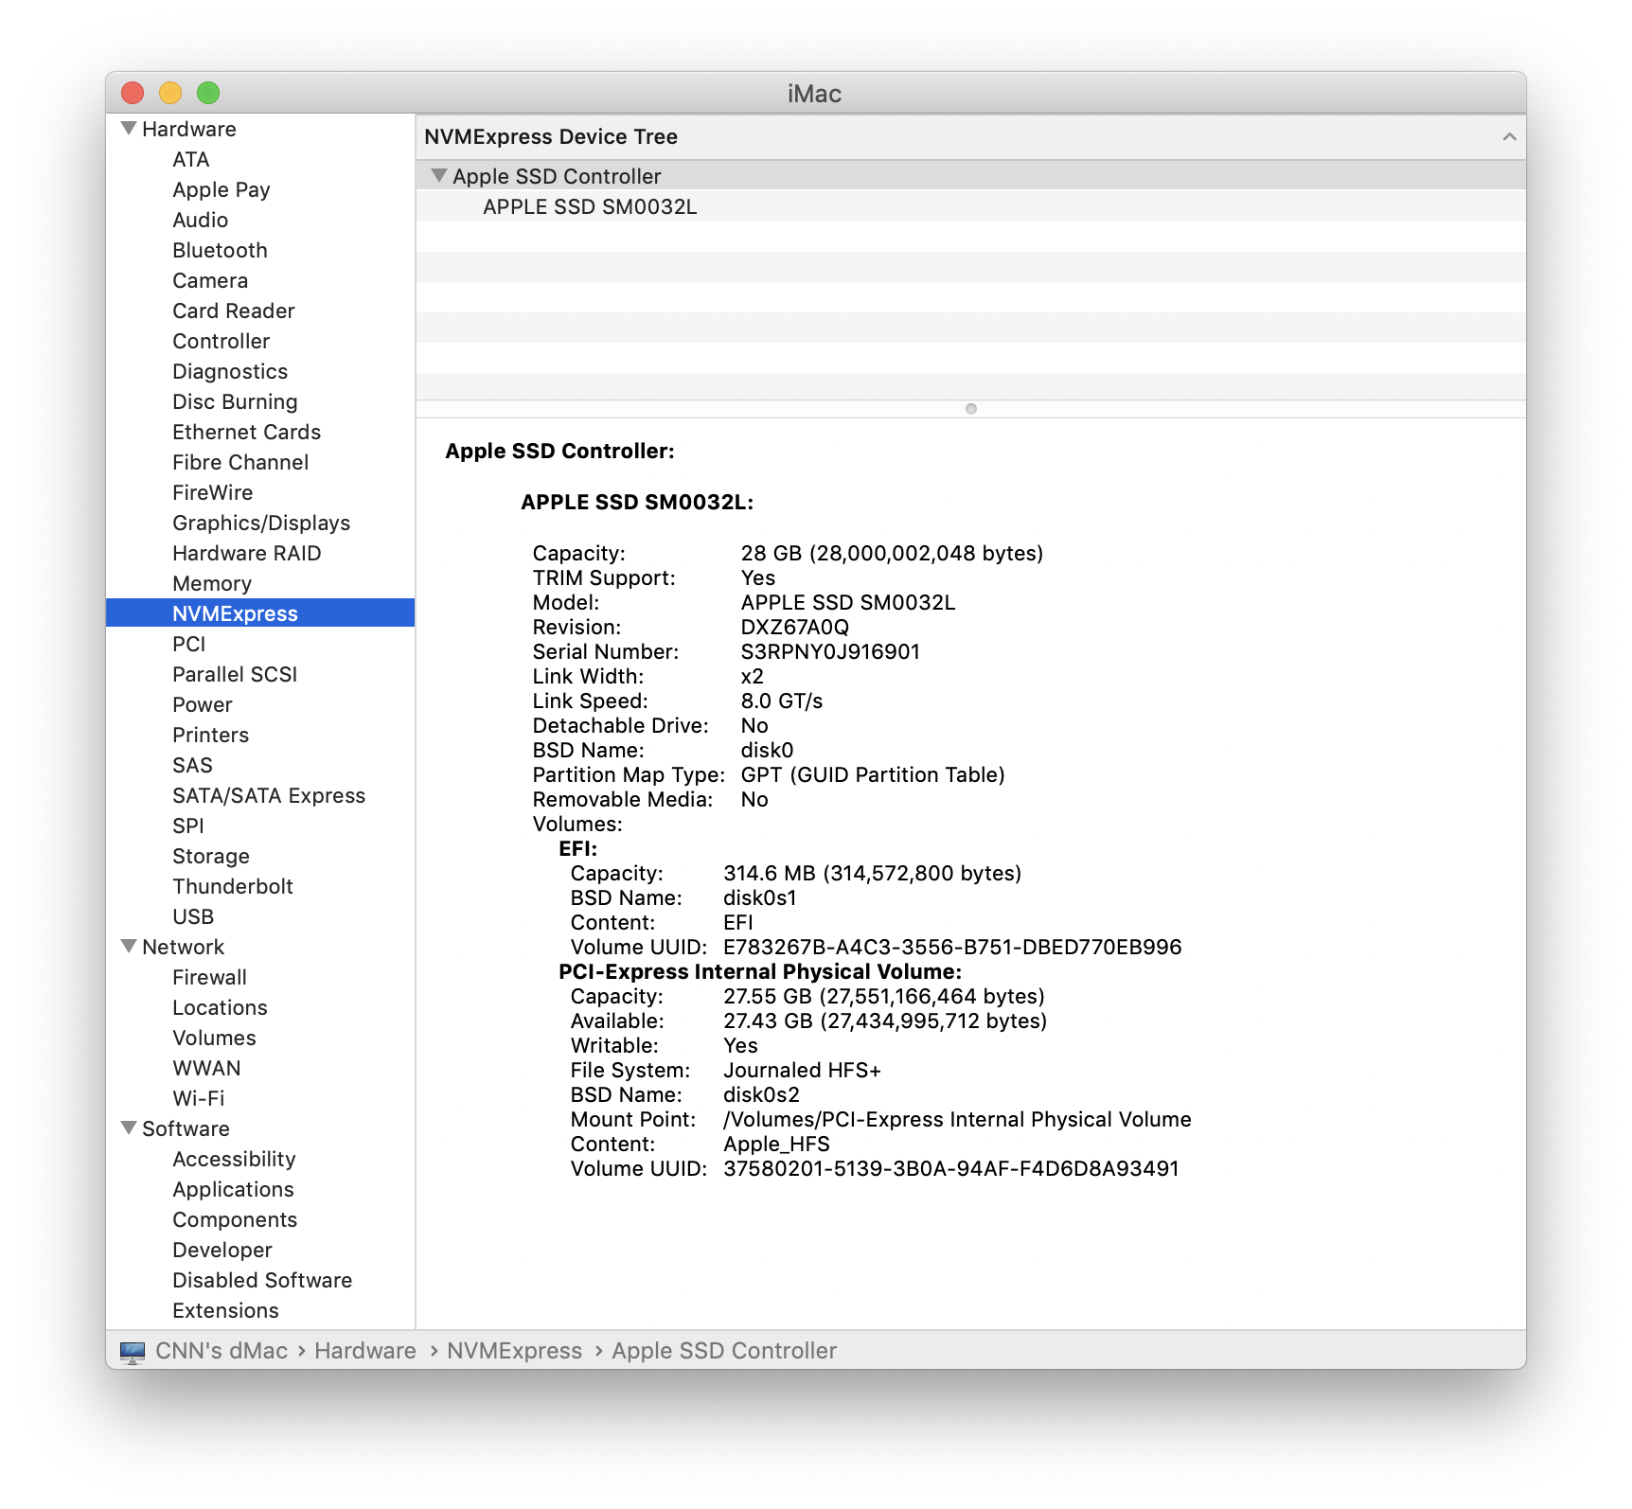Screen dimensions: 1632x1509
Task: Open SATA/SATA Express details
Action: tap(268, 795)
